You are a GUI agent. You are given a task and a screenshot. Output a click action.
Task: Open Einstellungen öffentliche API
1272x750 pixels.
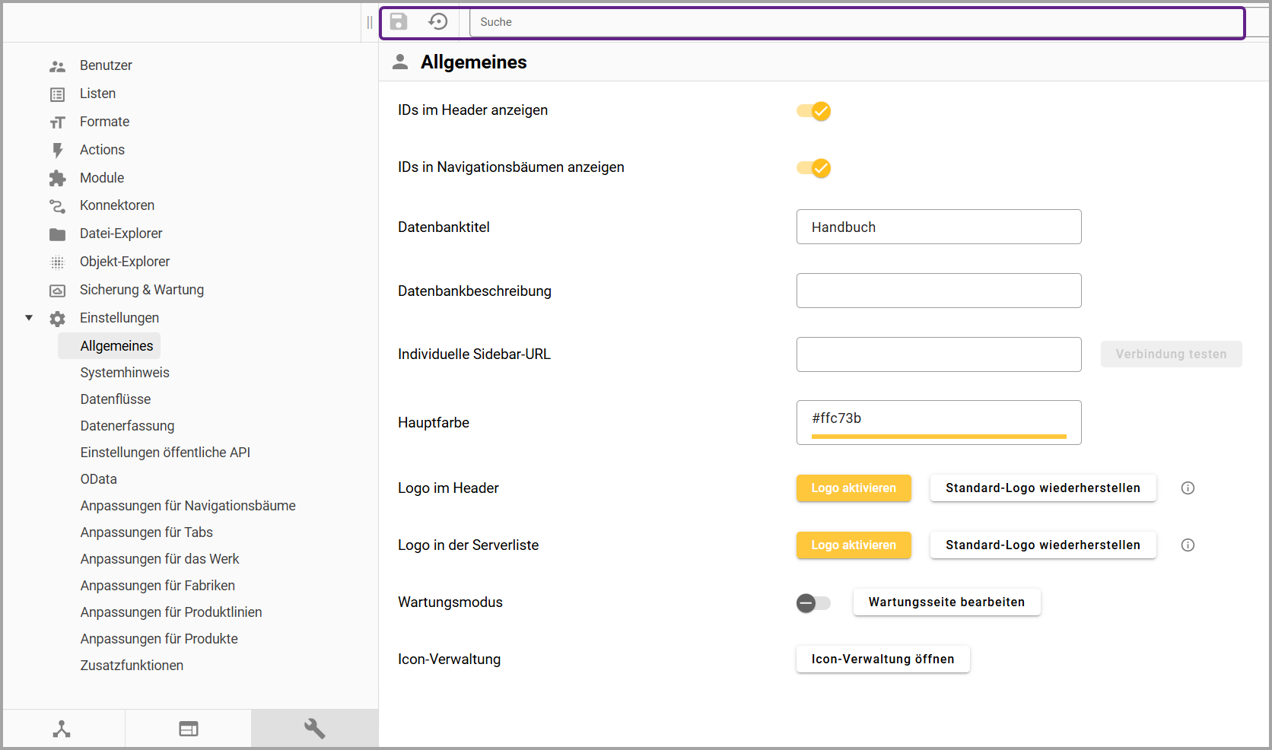165,452
